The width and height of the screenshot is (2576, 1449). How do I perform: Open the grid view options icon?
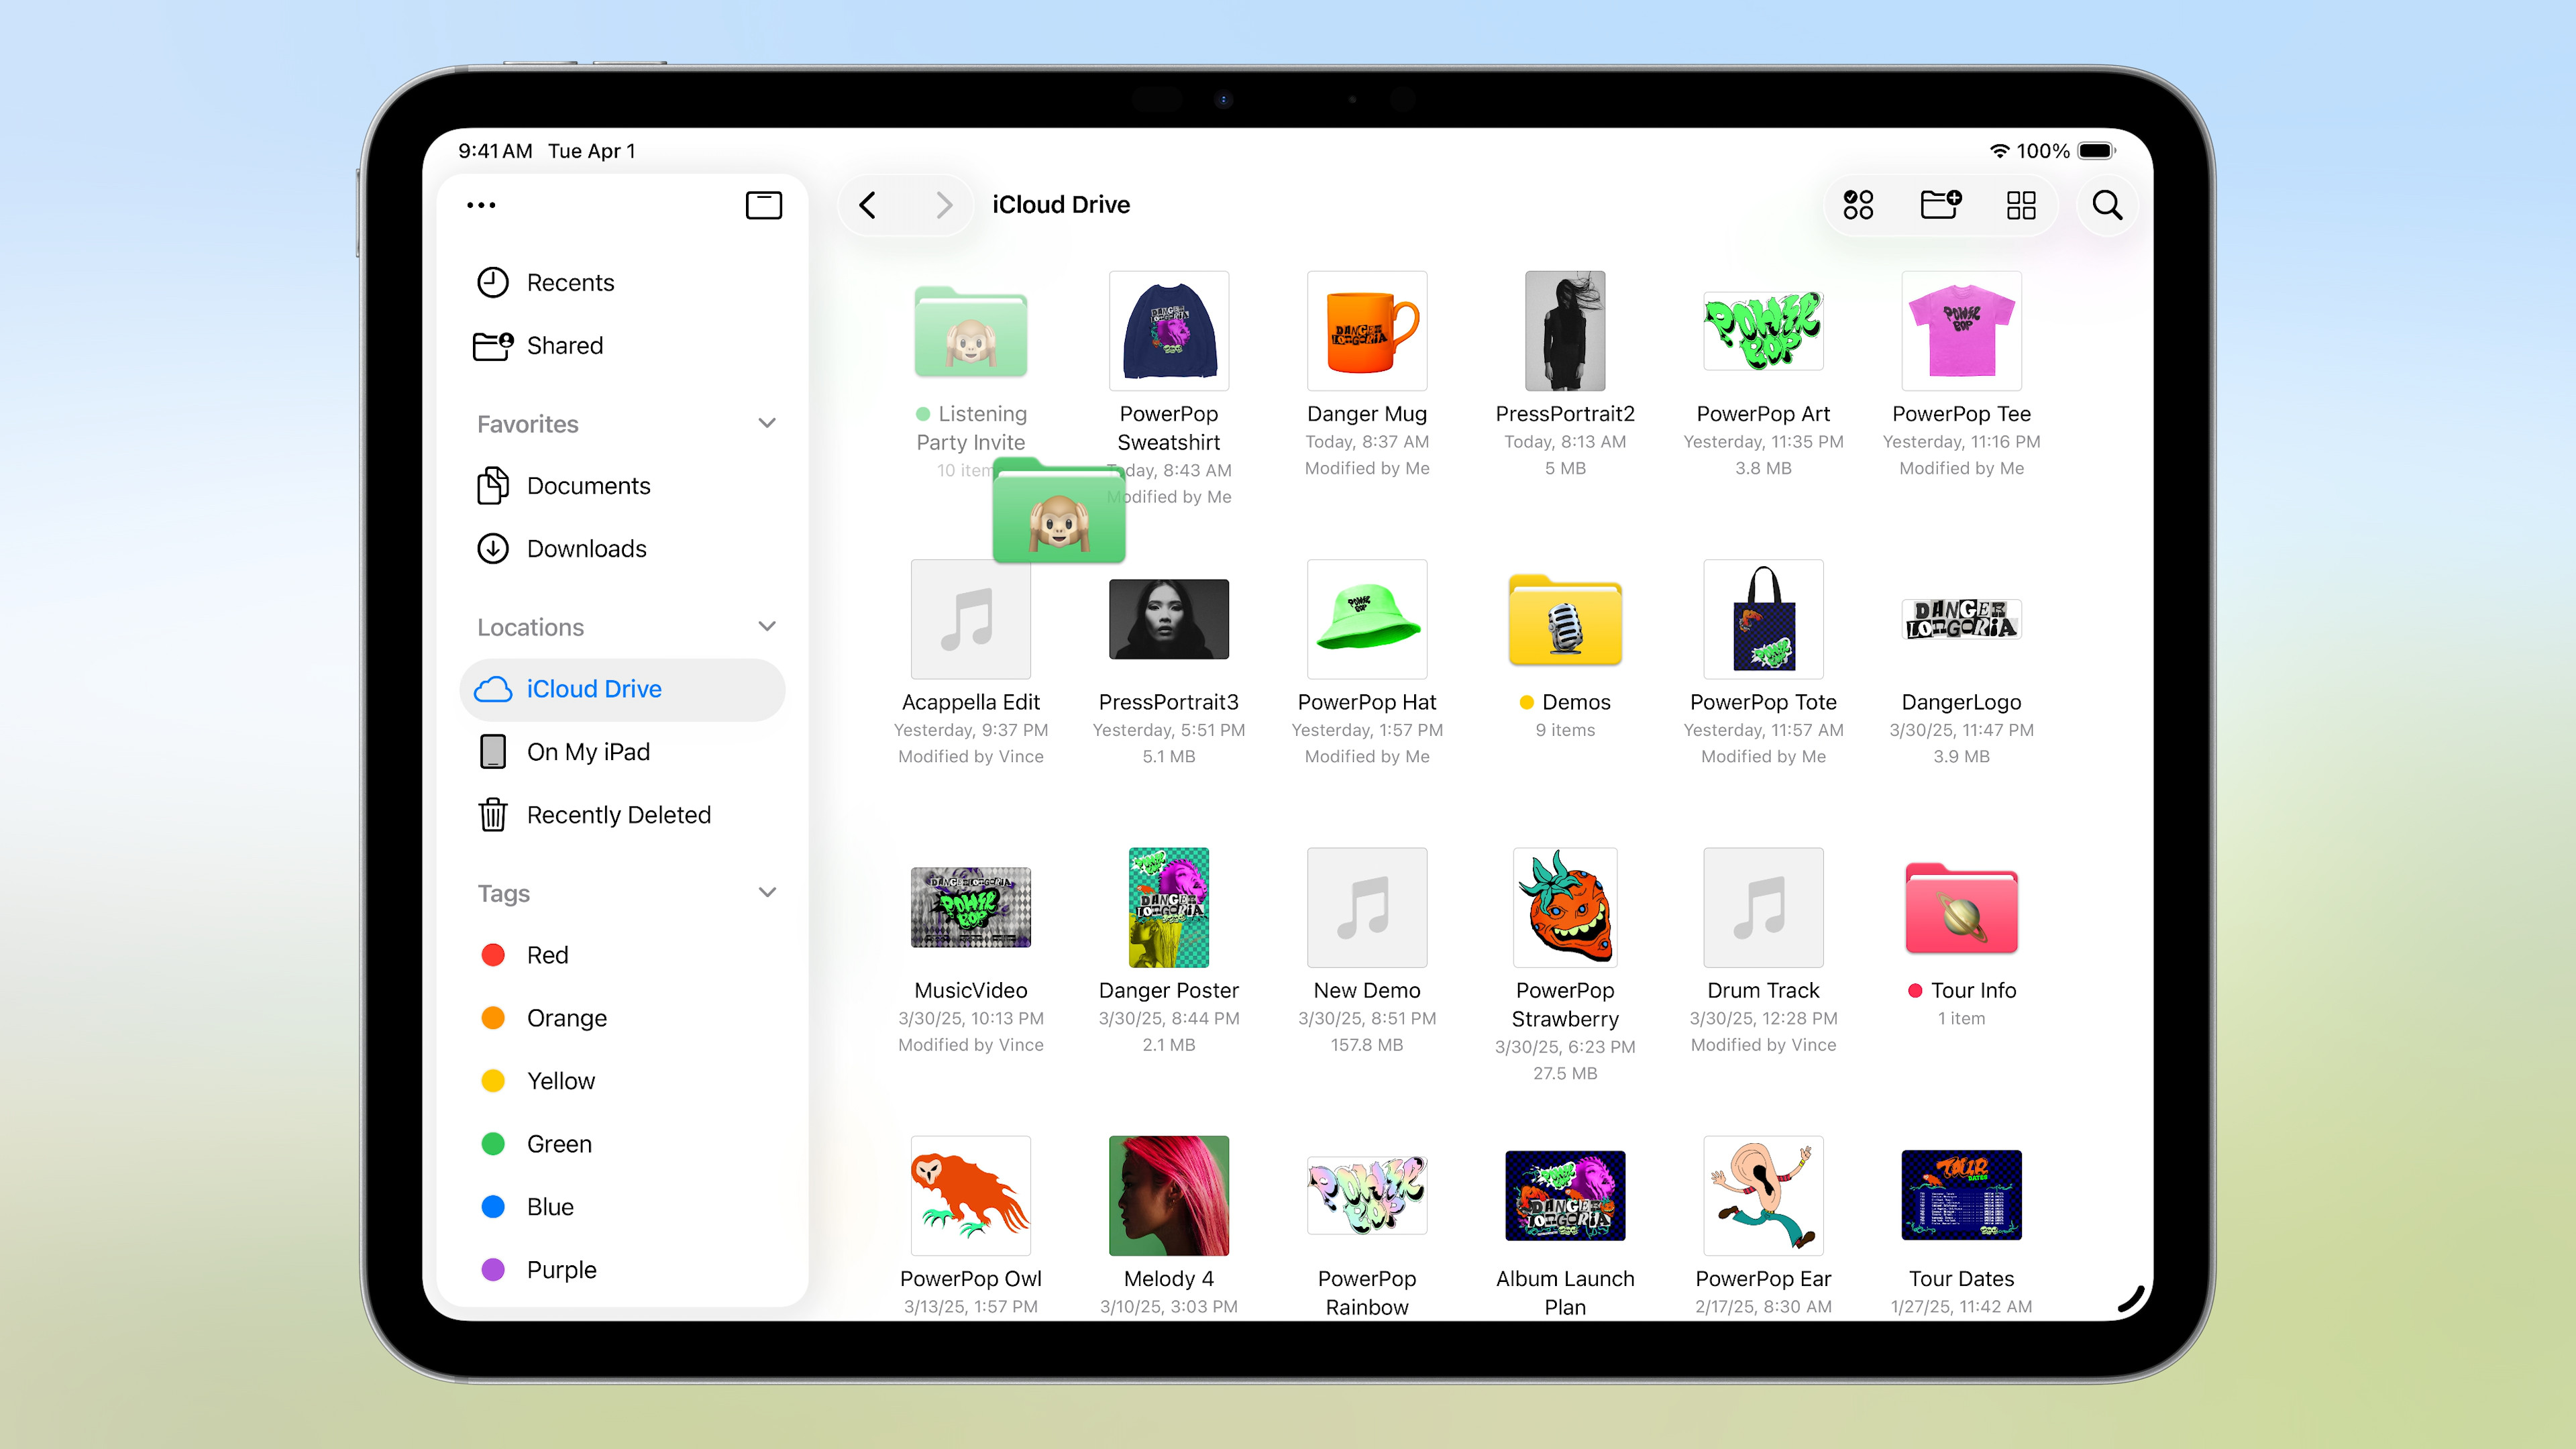point(2021,205)
